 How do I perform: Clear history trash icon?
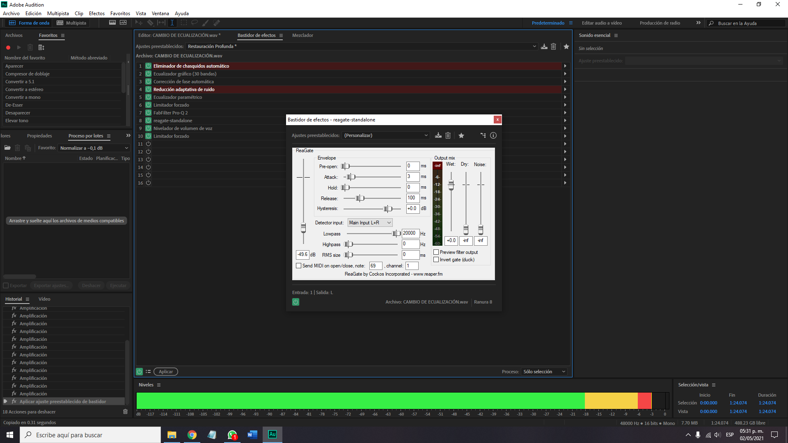tap(126, 411)
